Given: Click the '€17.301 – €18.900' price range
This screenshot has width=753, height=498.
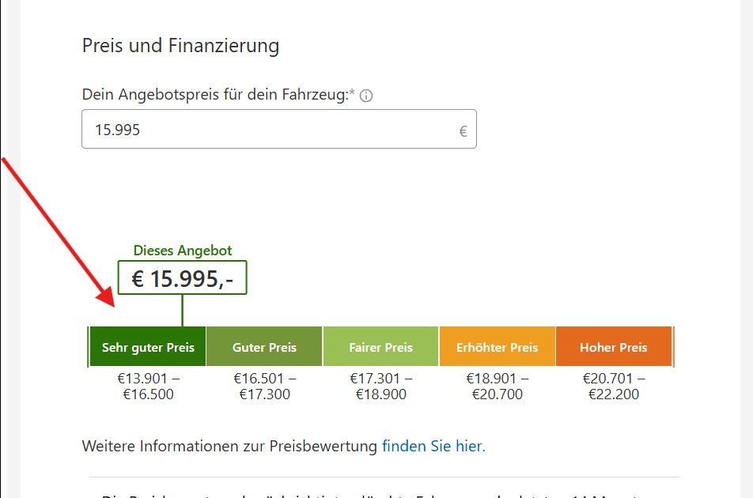Looking at the screenshot, I should (x=380, y=386).
